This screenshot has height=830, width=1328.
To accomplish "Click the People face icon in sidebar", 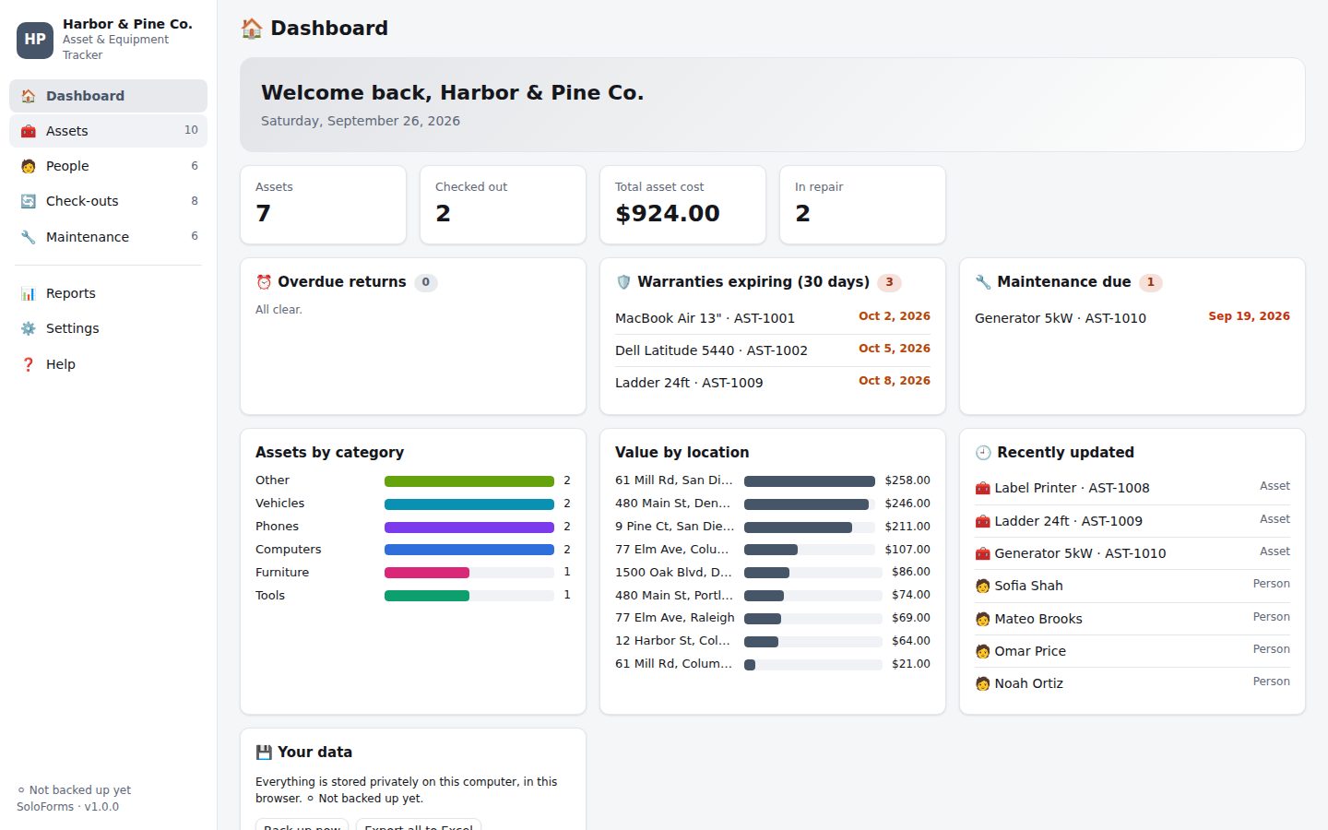I will (29, 166).
